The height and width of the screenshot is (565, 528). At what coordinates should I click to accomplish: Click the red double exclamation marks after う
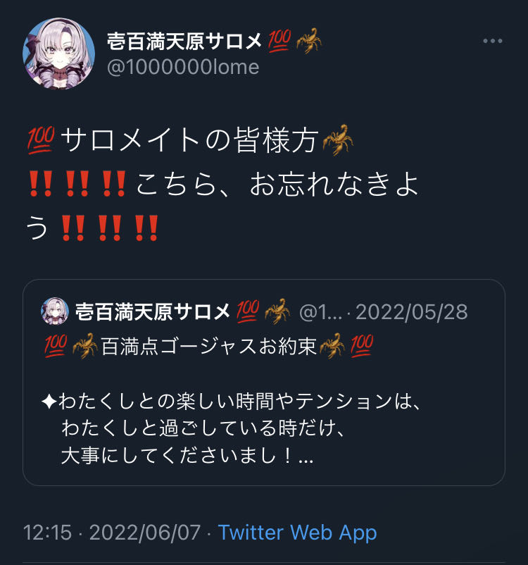[110, 228]
